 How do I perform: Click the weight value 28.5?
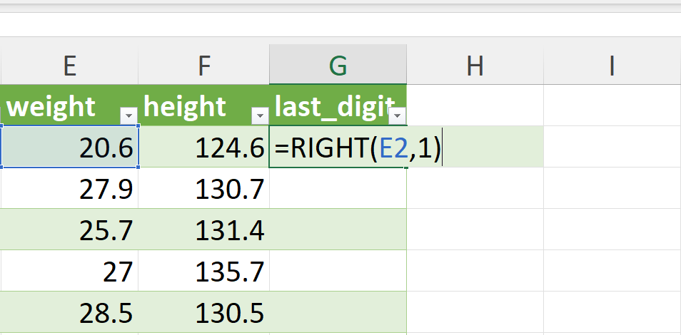coord(106,313)
